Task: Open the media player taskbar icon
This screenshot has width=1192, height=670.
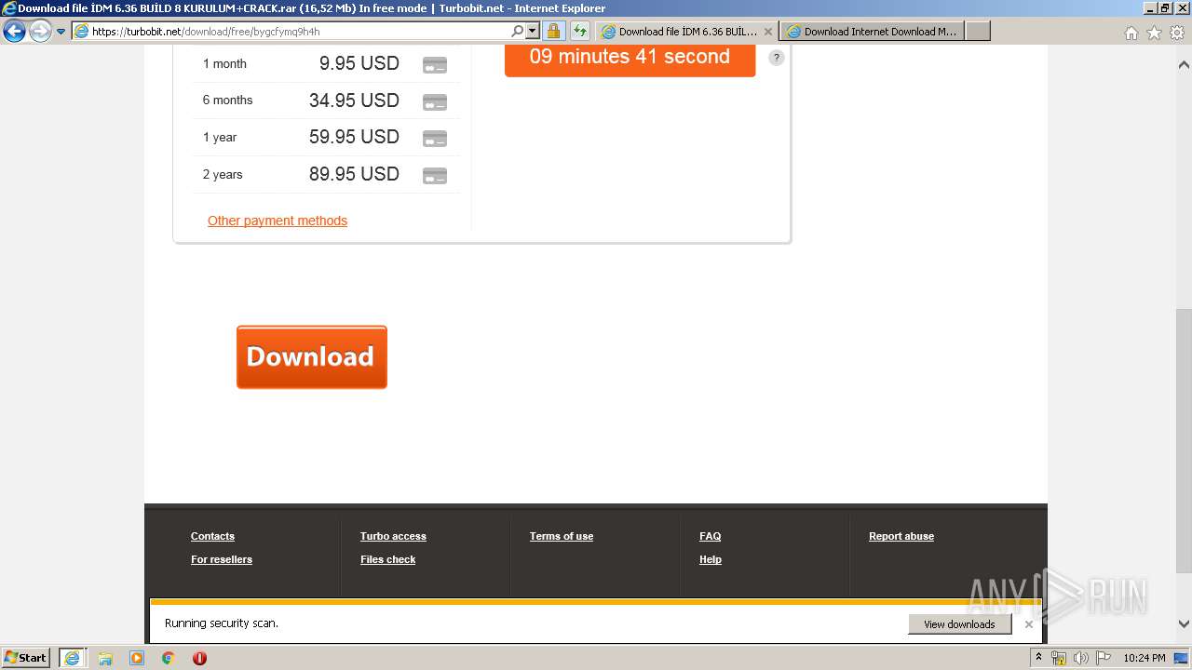Action: 137,658
